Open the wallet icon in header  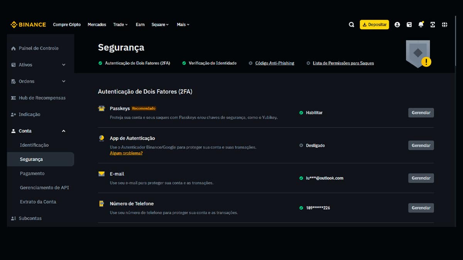(409, 25)
